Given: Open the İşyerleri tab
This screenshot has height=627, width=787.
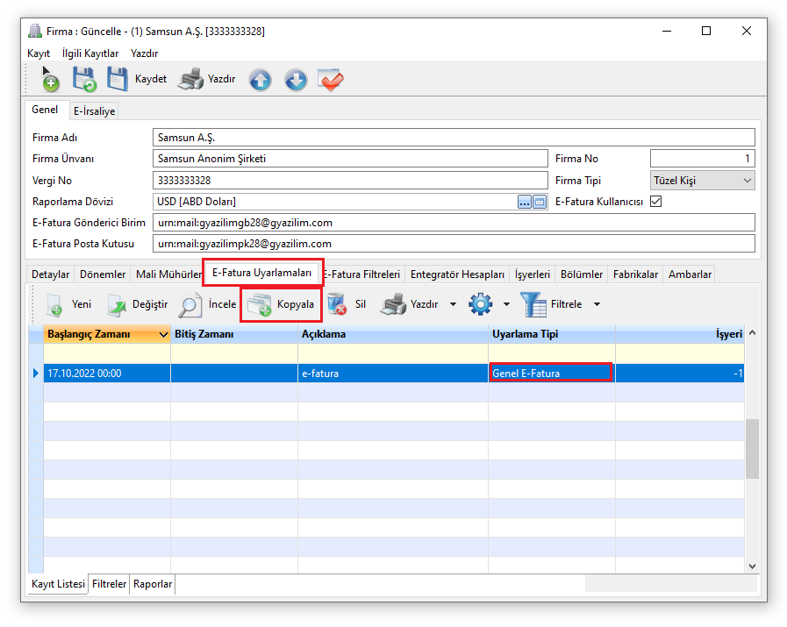Looking at the screenshot, I should 532,274.
